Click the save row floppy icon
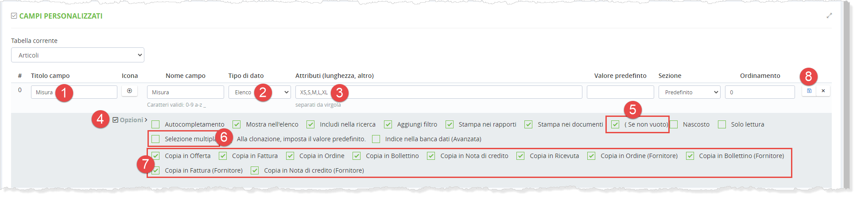The height and width of the screenshot is (197, 857). point(809,91)
